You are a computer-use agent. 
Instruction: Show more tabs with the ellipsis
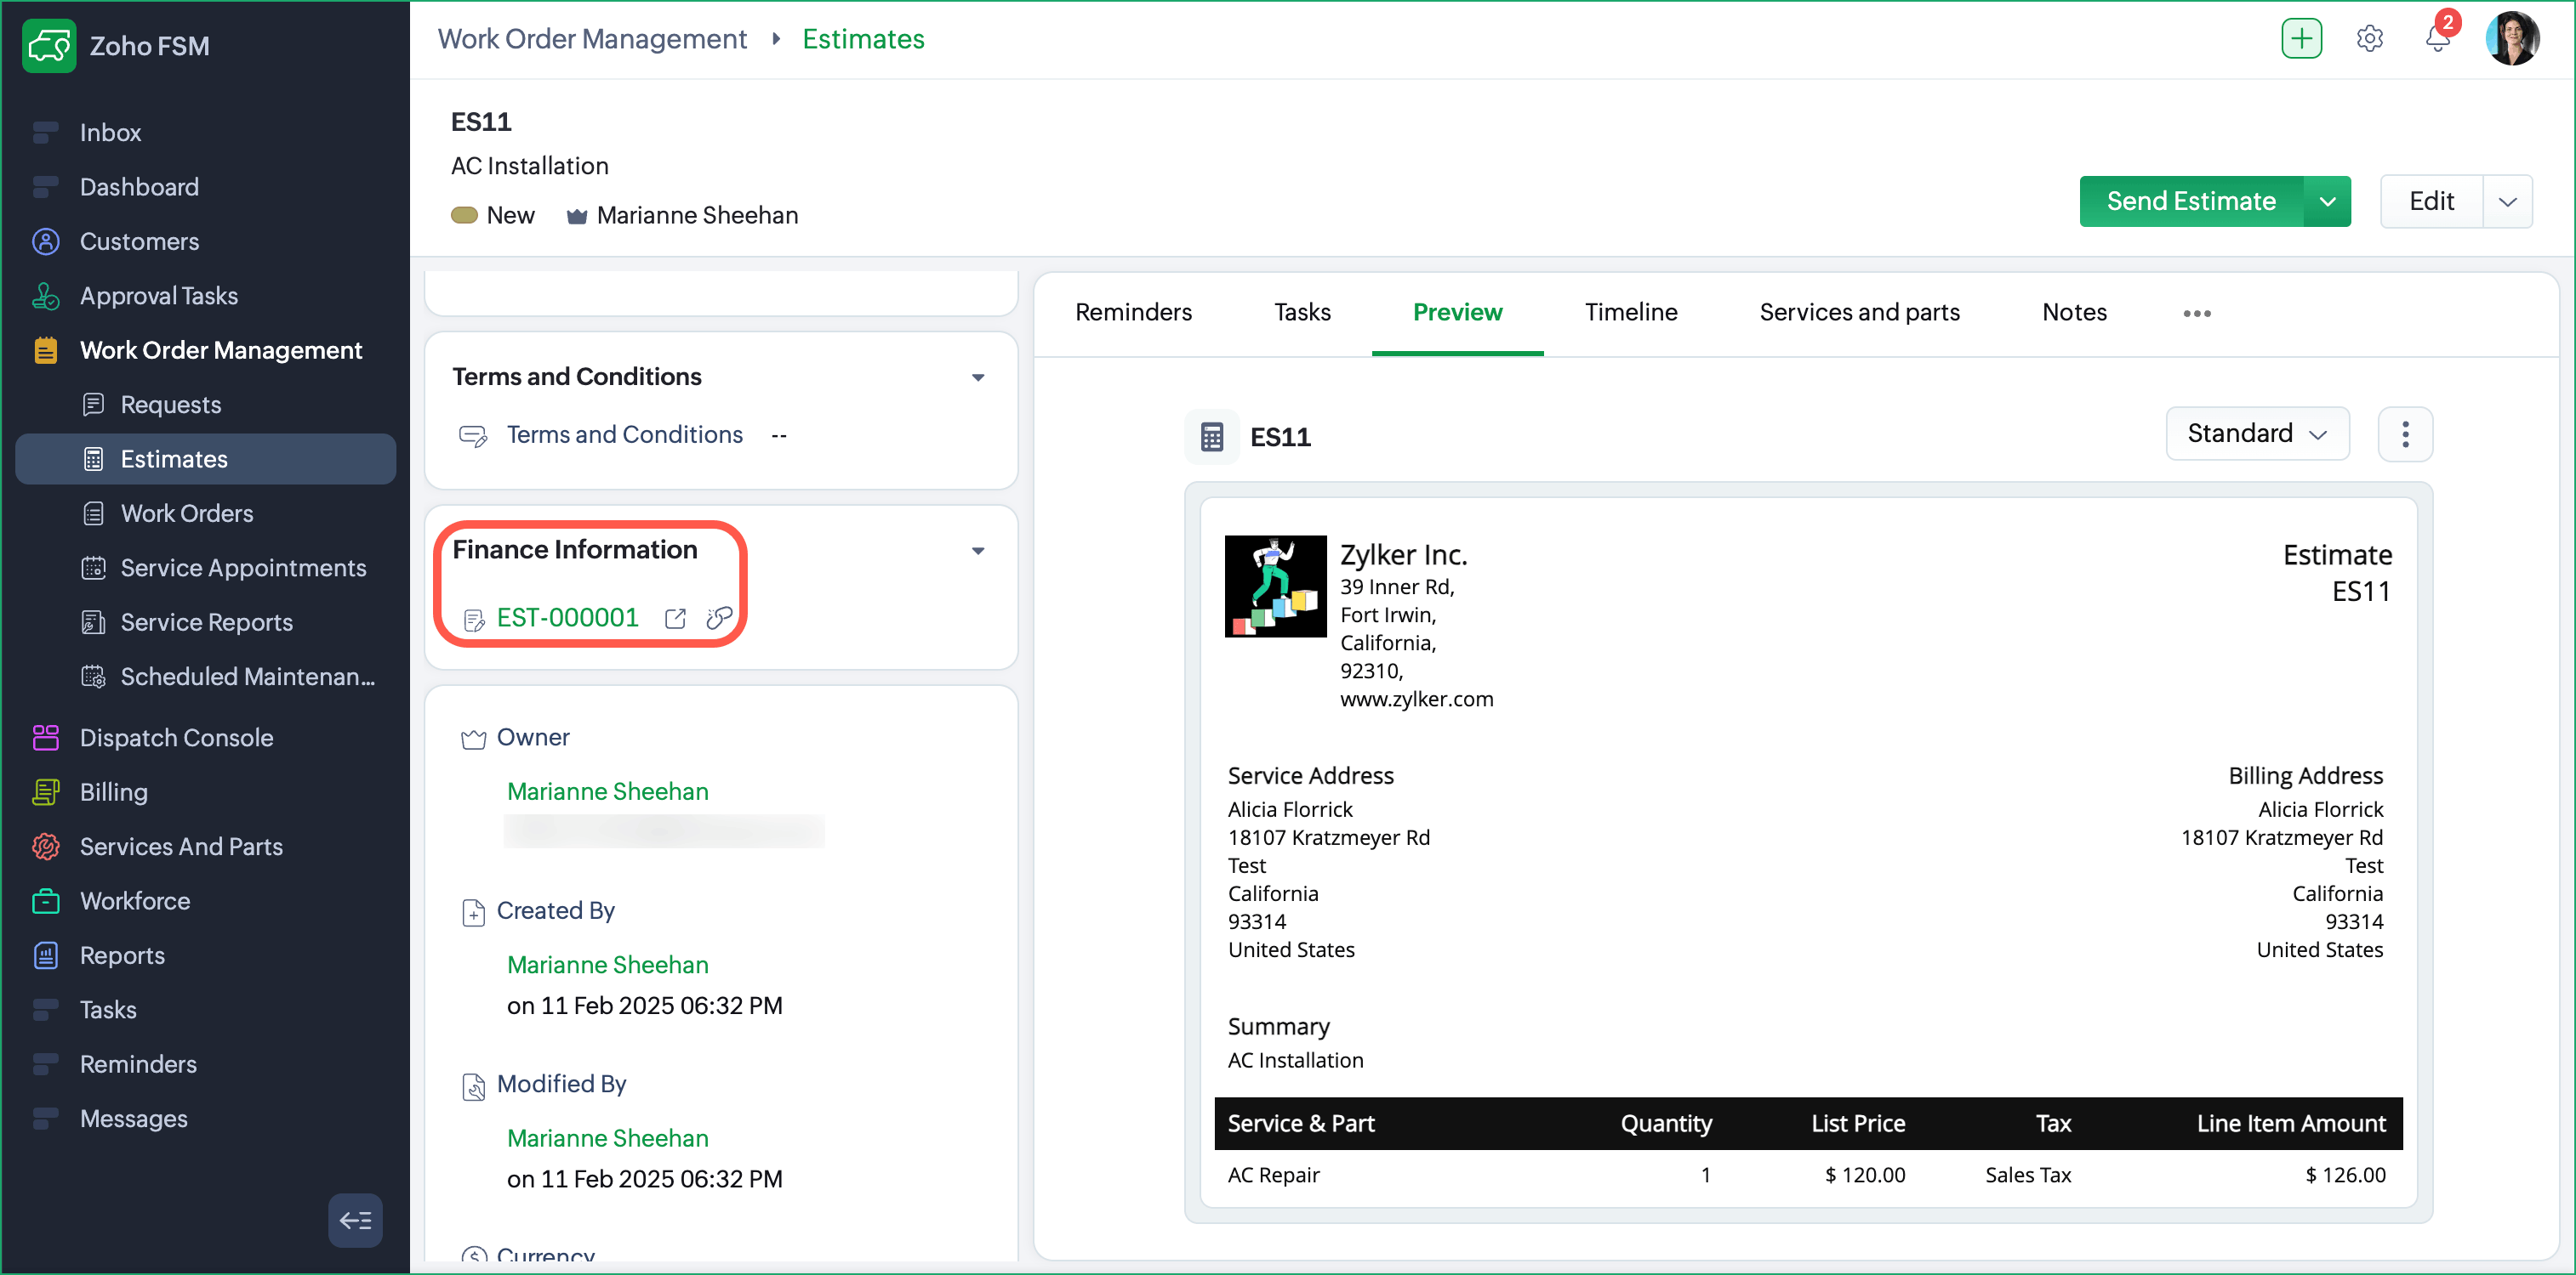[x=2196, y=314]
